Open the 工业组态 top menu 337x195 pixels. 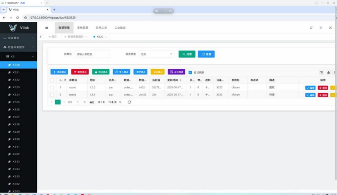(120, 28)
